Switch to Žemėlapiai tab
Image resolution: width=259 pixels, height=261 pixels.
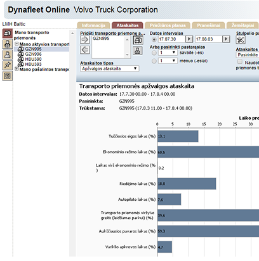point(242,25)
